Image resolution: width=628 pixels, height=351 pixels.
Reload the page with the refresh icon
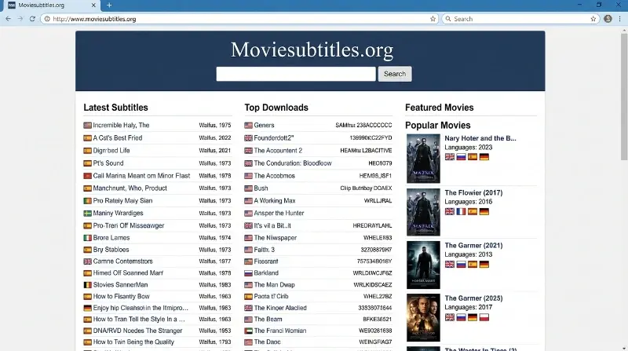click(32, 19)
